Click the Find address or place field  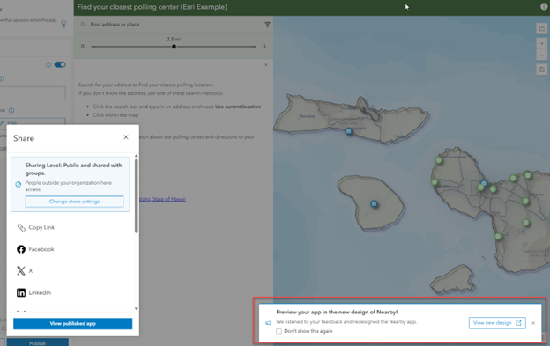point(174,25)
